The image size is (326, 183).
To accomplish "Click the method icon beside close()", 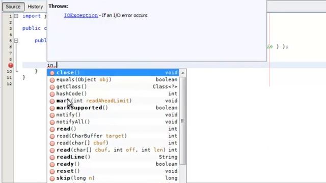I will (52, 73).
